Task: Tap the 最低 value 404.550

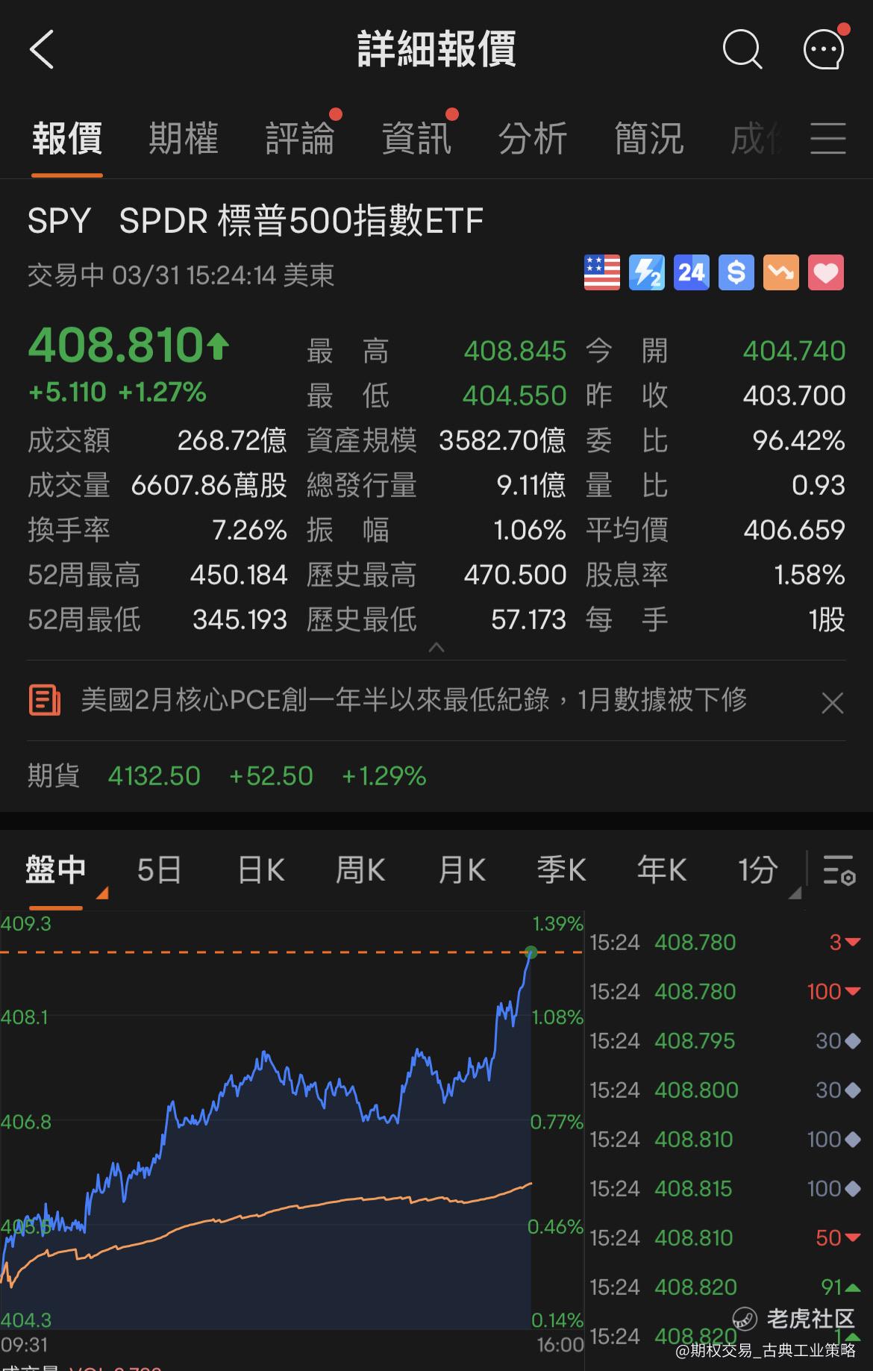Action: [515, 396]
